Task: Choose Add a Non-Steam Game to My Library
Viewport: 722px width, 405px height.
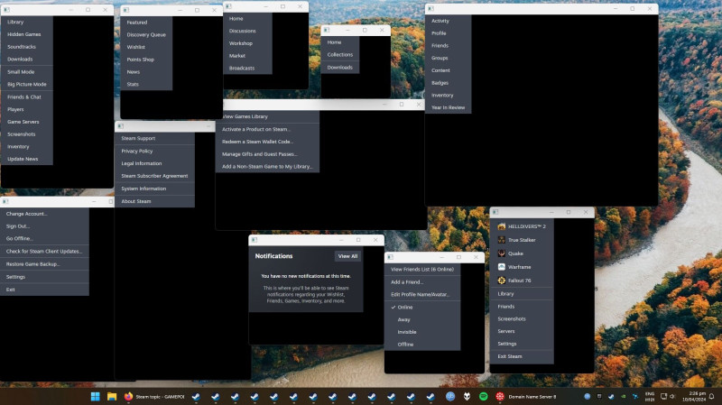Action: point(268,167)
